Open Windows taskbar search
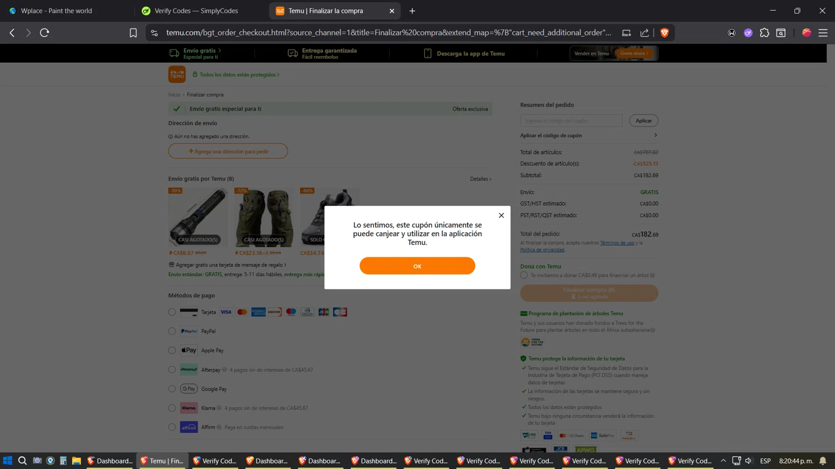 tap(22, 461)
